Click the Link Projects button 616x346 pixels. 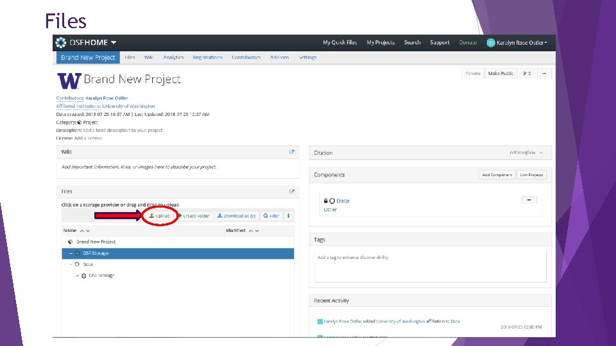click(531, 174)
